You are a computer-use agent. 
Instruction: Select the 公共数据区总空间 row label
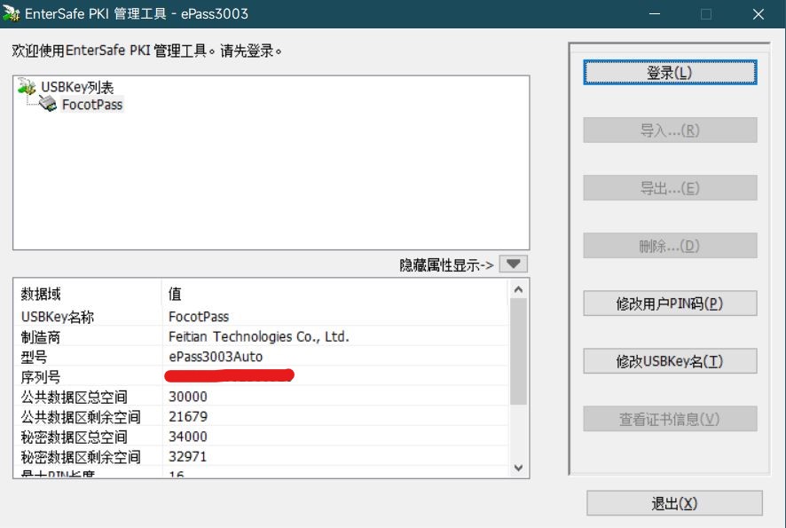click(74, 398)
